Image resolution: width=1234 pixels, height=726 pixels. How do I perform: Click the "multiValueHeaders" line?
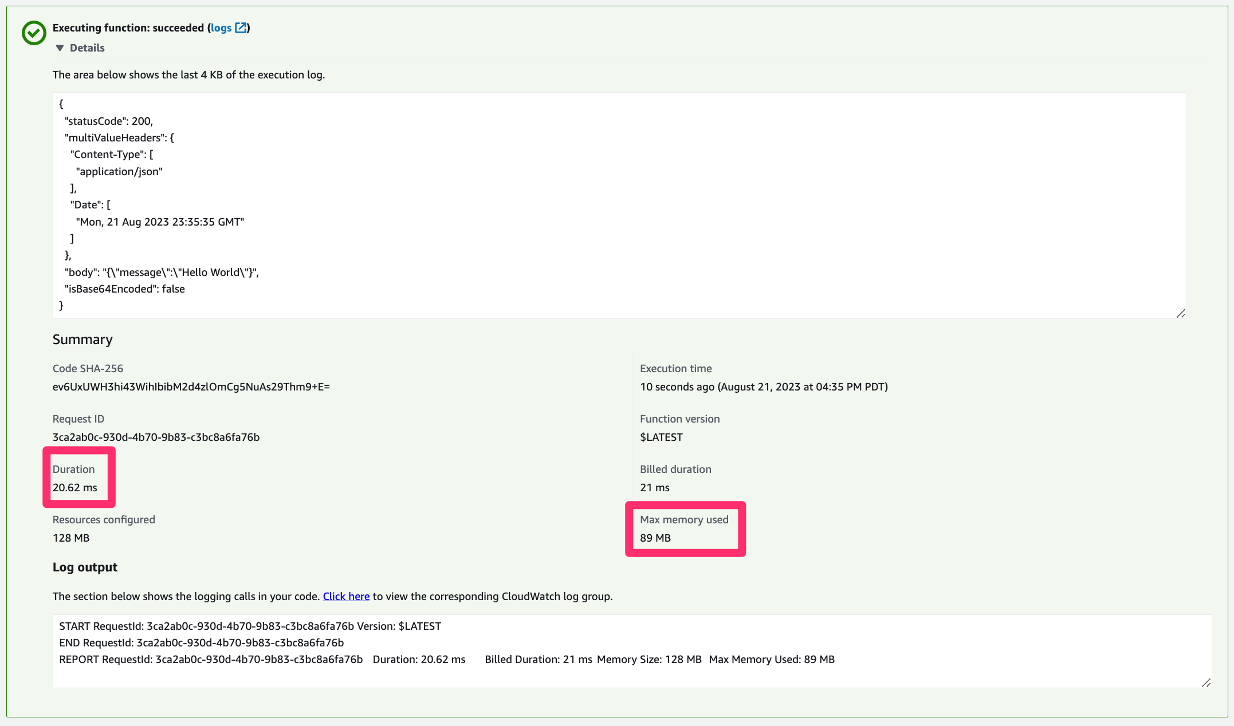[119, 137]
